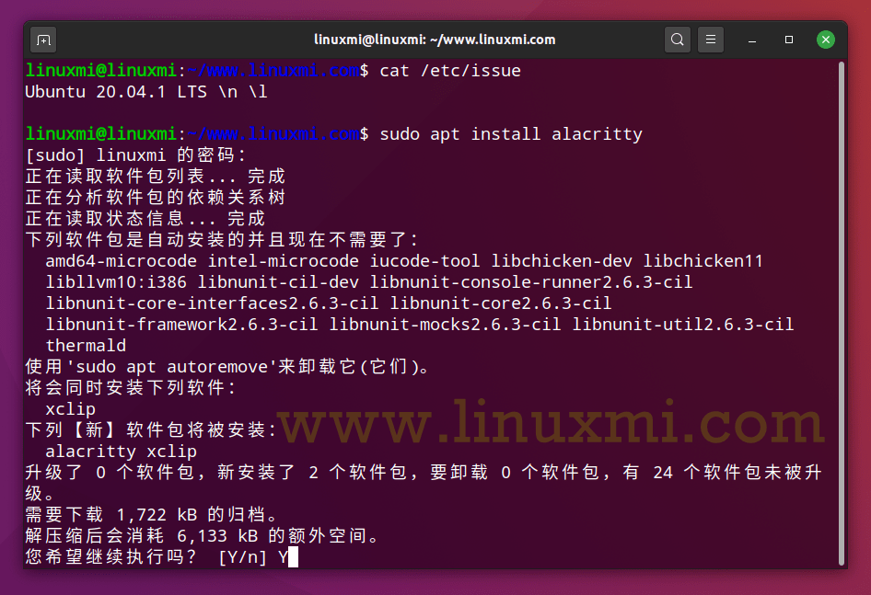Click the package name amd64-microcode

(x=122, y=261)
